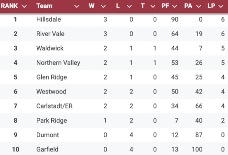Image resolution: width=228 pixels, height=155 pixels.
Task: Select the Garfield team name
Action: [47, 149]
